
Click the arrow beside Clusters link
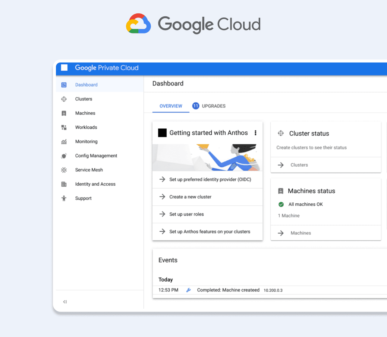(281, 165)
